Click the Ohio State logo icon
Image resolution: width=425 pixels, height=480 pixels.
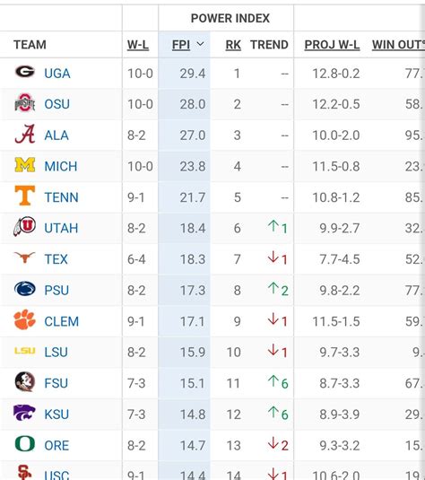click(25, 103)
